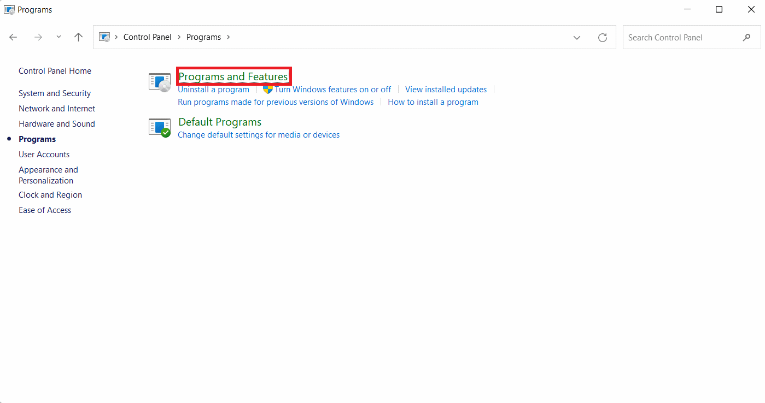
Task: Expand chevron after Control Panel breadcrumb
Action: [179, 37]
